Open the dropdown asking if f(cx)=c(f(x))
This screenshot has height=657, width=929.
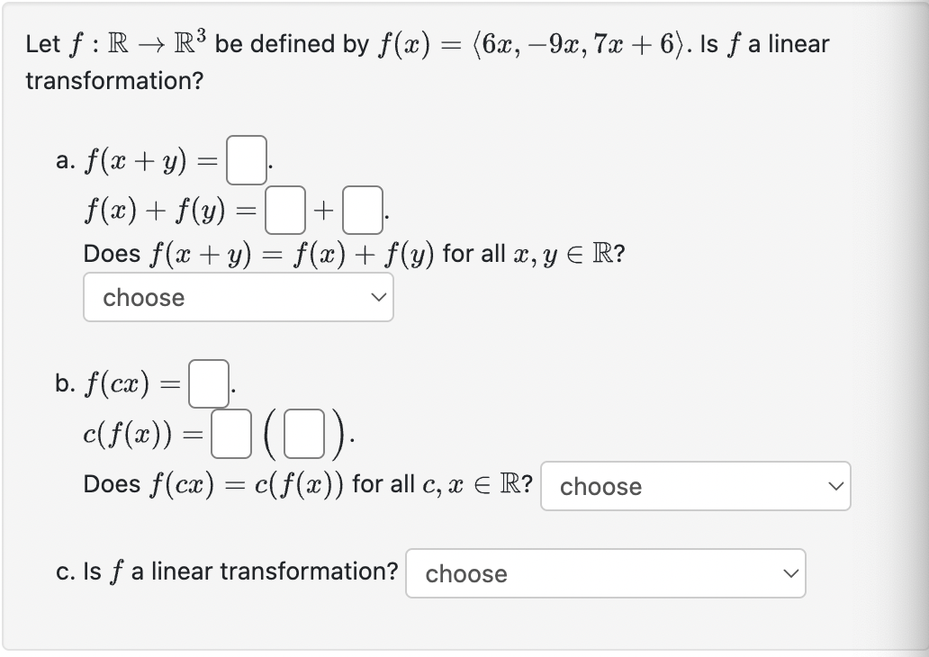(x=695, y=486)
